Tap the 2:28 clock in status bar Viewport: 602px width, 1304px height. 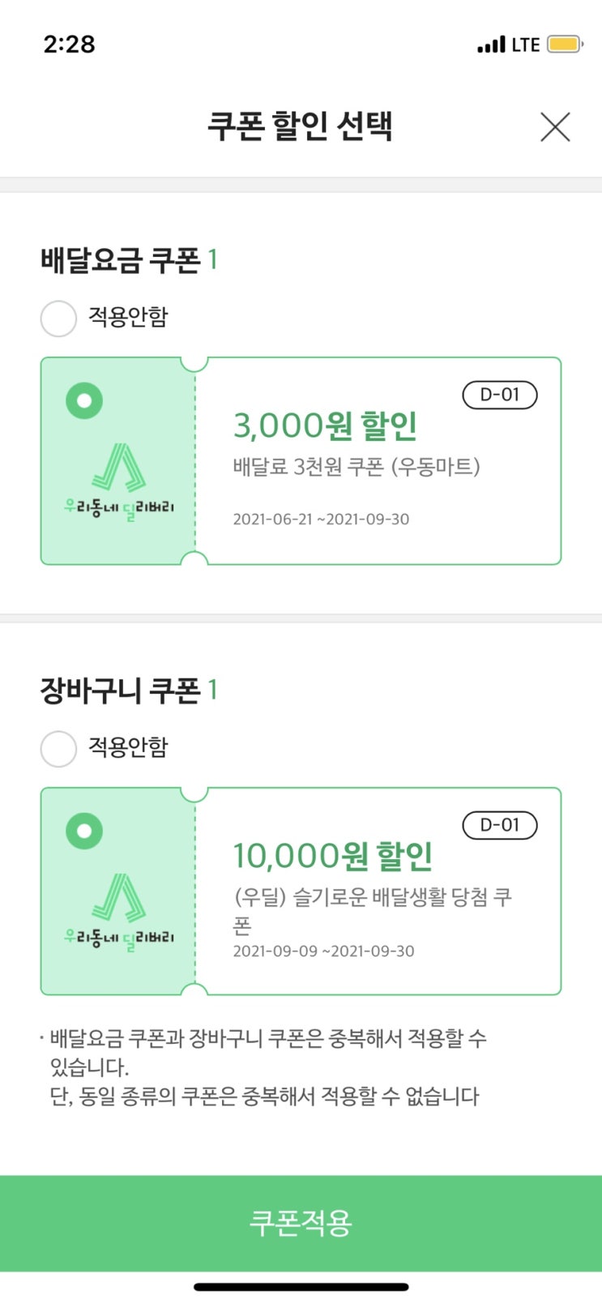click(69, 44)
